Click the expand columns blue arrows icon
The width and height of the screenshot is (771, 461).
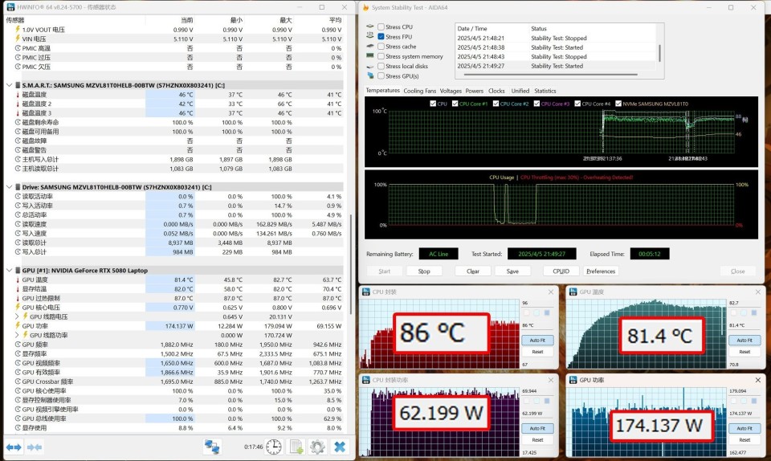pos(14,447)
